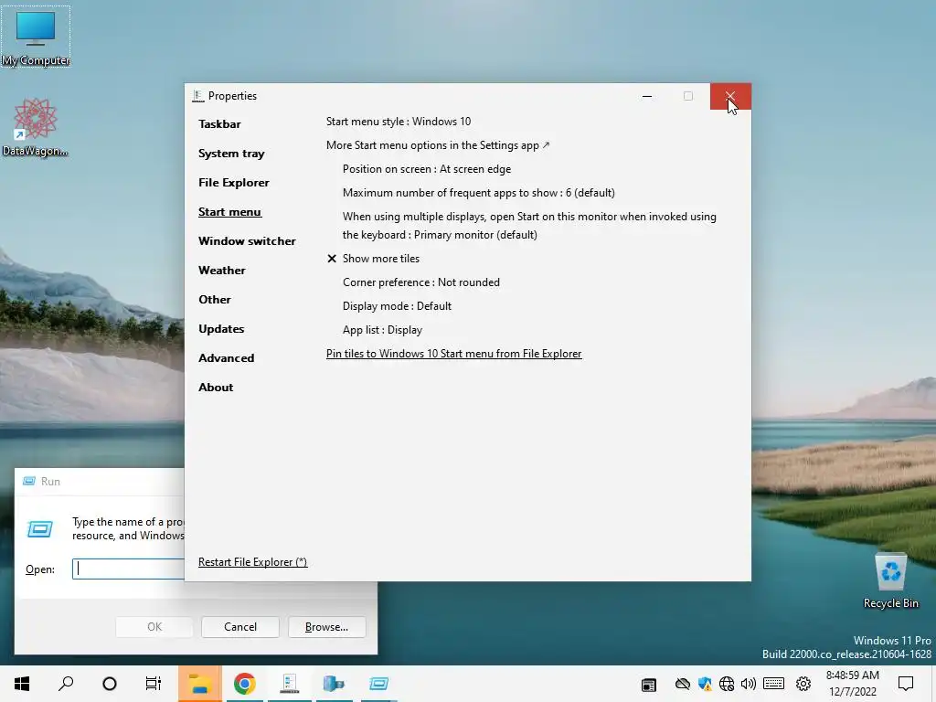Switch to Google Chrome in taskbar
This screenshot has width=936, height=702.
[245, 684]
